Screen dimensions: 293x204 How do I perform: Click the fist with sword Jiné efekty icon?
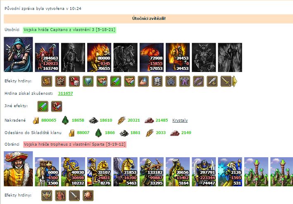click(x=57, y=106)
